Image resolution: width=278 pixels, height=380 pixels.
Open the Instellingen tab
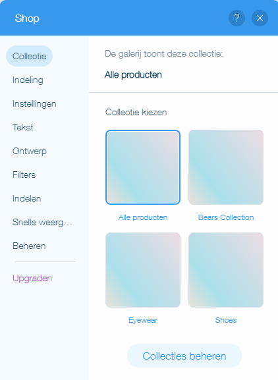(34, 103)
